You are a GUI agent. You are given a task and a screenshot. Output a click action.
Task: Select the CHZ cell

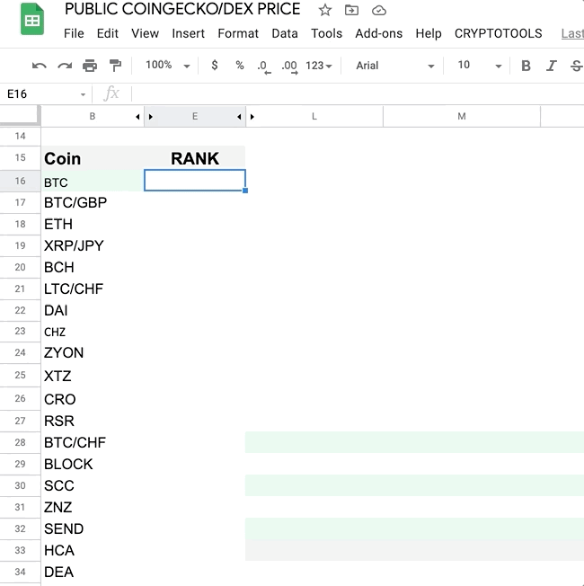(x=93, y=332)
